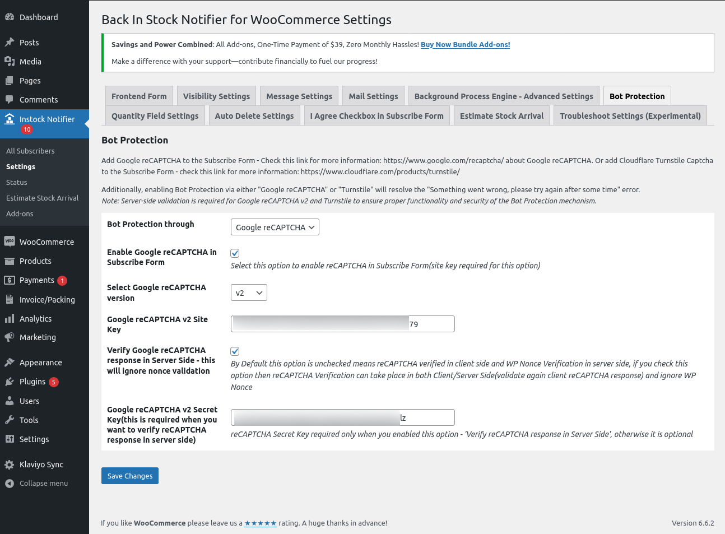Open the reCAPTCHA version v2 dropdown
This screenshot has height=534, width=725.
point(249,292)
